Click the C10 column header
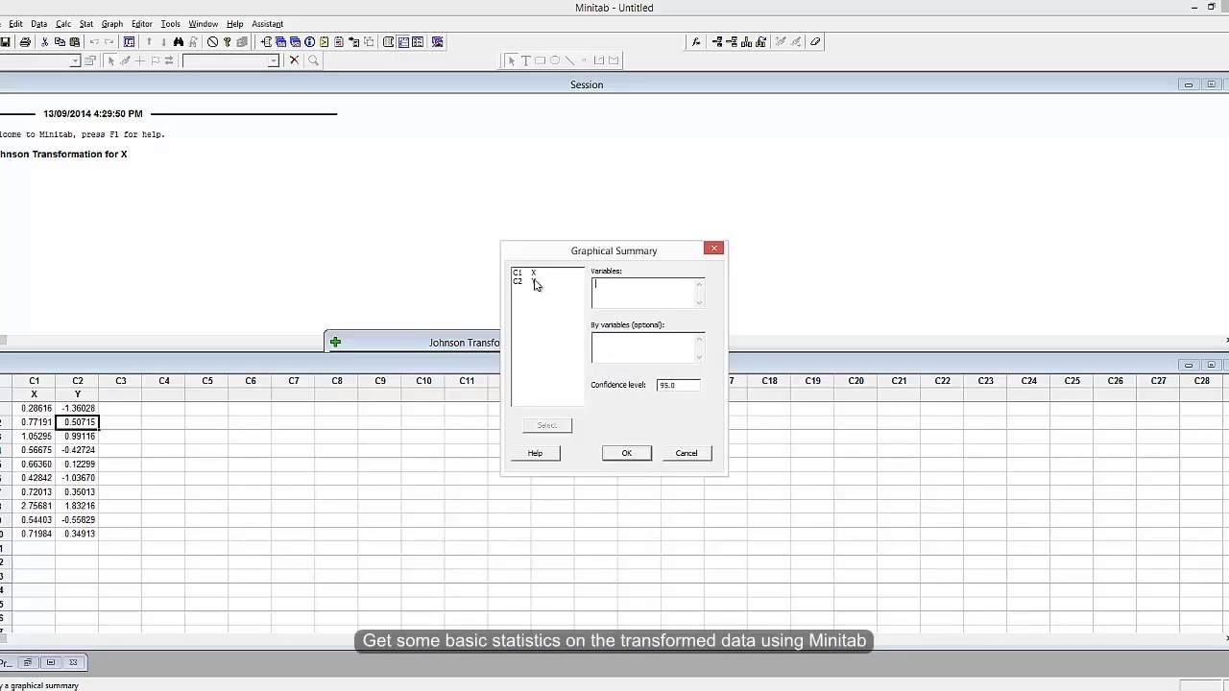1229x691 pixels. 423,381
